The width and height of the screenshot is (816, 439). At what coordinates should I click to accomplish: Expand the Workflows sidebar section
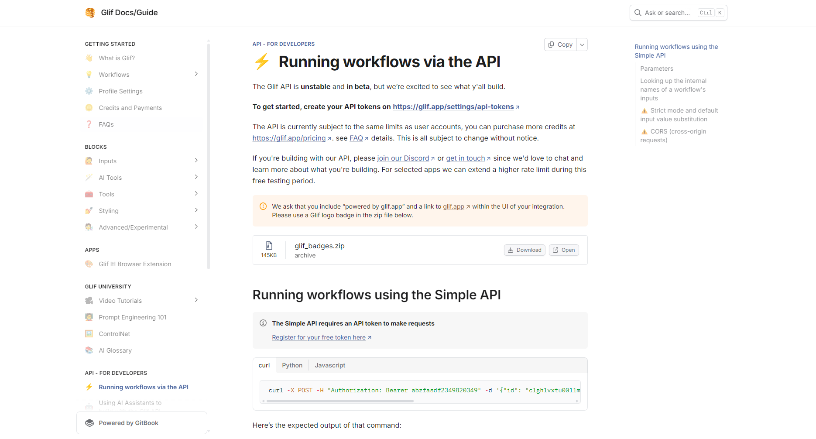[x=196, y=74]
